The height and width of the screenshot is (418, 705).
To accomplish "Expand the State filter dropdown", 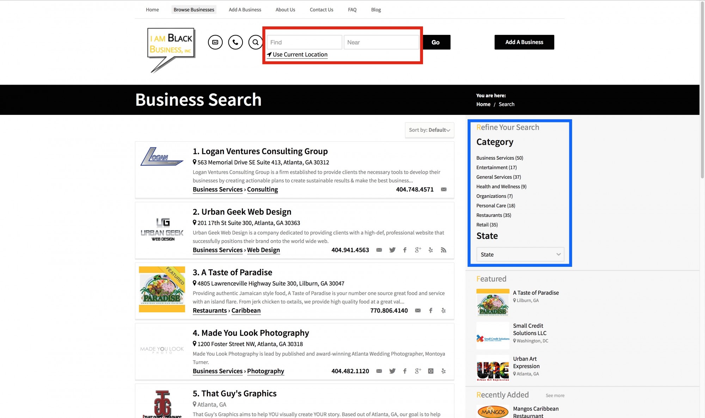I will (x=520, y=254).
